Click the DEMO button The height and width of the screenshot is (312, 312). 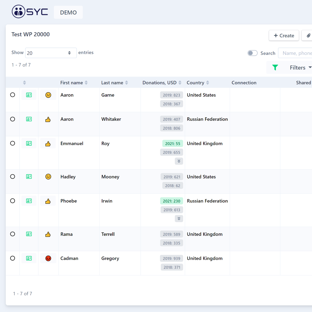click(68, 12)
